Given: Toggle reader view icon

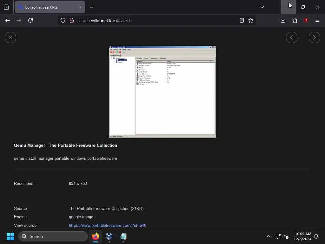Looking at the screenshot, I should tap(242, 20).
